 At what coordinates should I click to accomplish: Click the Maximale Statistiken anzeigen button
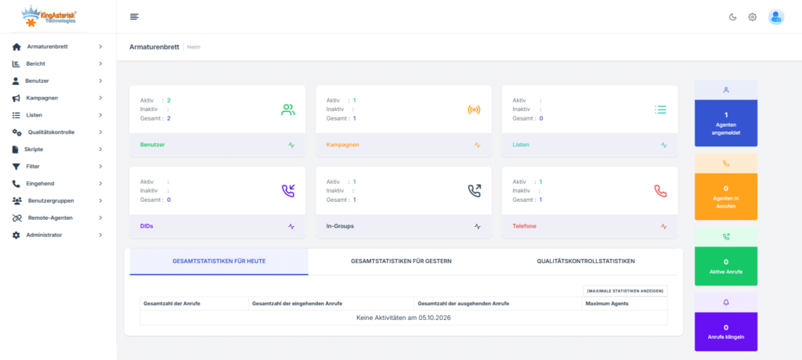pyautogui.click(x=625, y=291)
